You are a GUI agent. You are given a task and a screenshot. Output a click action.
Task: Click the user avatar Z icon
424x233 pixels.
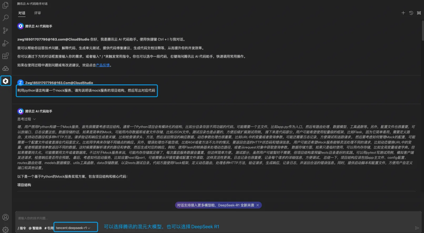pyautogui.click(x=20, y=83)
